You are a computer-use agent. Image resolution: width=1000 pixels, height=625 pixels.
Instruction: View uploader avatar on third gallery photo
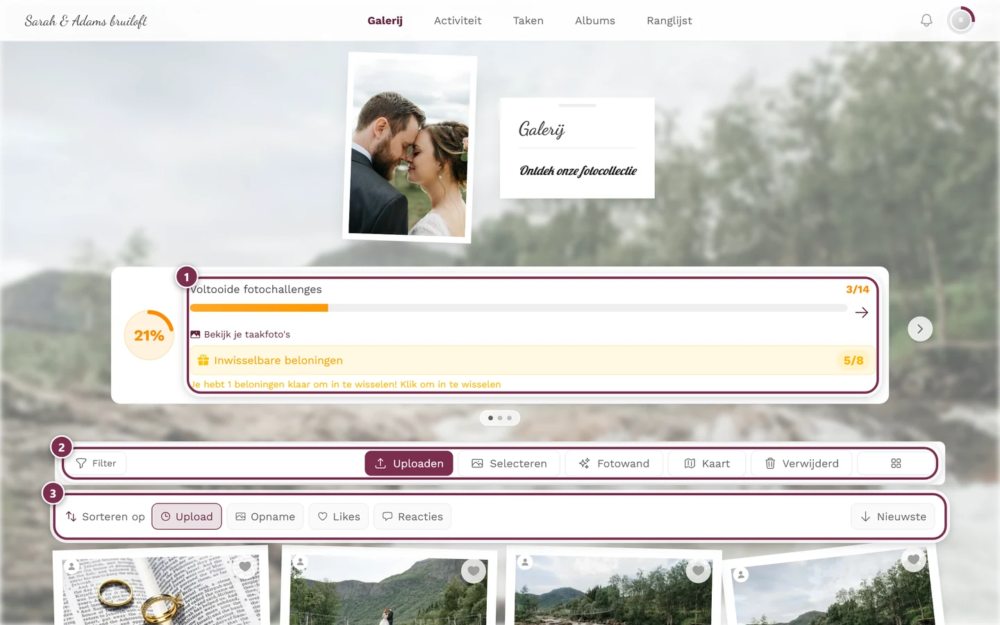click(x=525, y=562)
